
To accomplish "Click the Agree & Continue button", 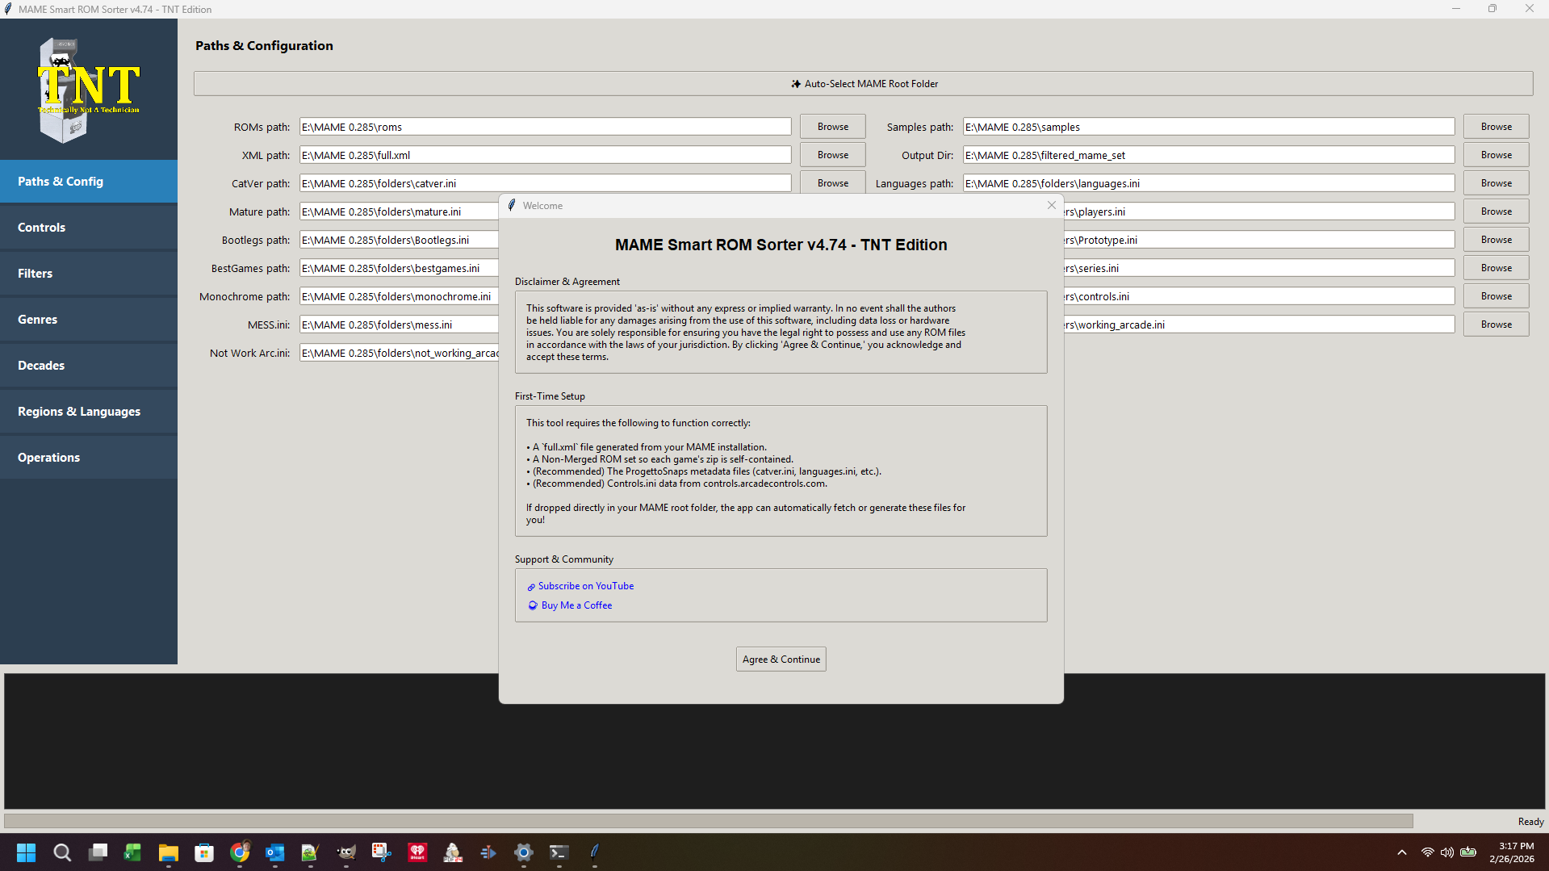I will point(781,660).
